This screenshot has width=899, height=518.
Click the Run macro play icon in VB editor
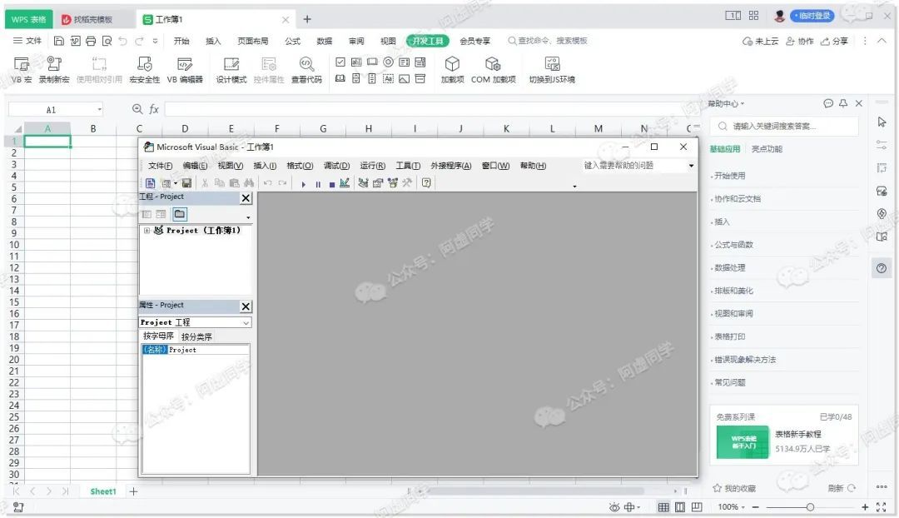303,184
